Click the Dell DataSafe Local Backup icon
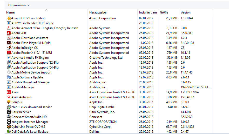The width and height of the screenshot is (229, 134). (9, 131)
